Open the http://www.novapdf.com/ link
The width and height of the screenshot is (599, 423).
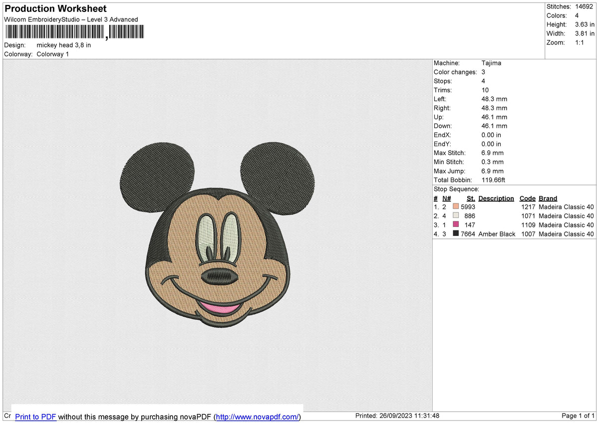click(258, 417)
